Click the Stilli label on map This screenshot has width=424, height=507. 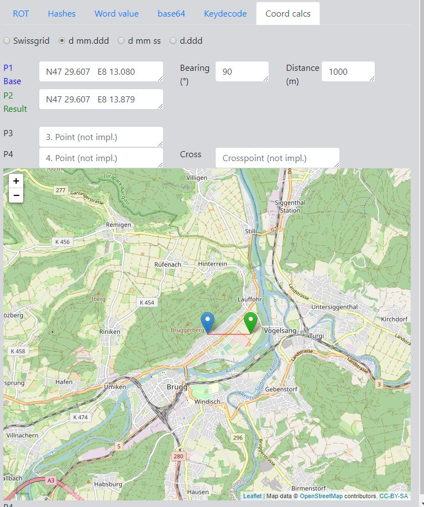click(251, 231)
